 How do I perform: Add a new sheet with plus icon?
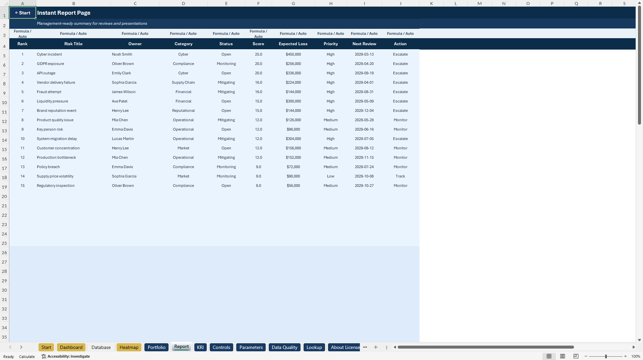(376, 347)
